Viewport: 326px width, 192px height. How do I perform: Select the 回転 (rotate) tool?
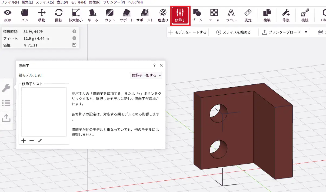(x=58, y=15)
